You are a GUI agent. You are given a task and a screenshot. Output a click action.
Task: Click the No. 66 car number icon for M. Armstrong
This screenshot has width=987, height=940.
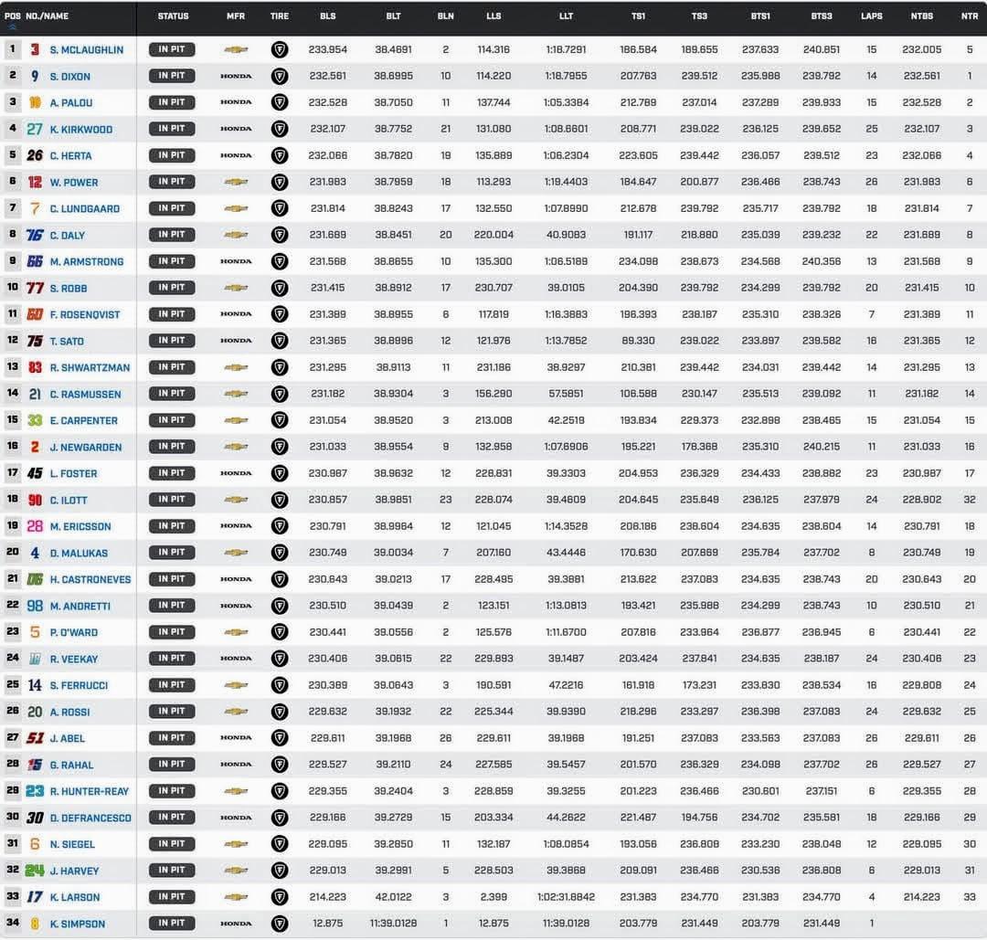point(35,261)
